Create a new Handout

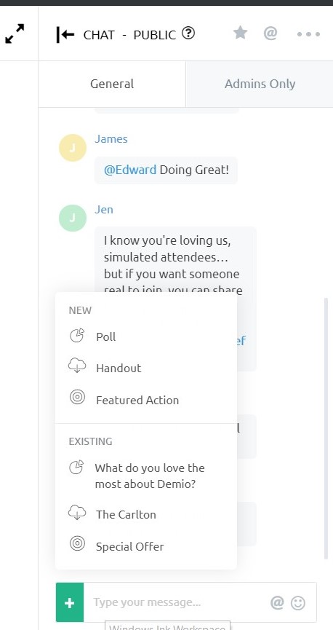(x=146, y=368)
